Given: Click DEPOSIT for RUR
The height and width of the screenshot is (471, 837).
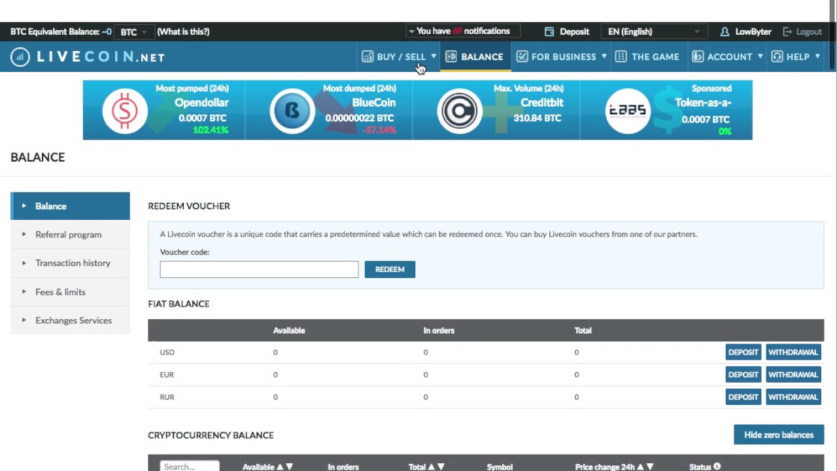Looking at the screenshot, I should point(743,397).
